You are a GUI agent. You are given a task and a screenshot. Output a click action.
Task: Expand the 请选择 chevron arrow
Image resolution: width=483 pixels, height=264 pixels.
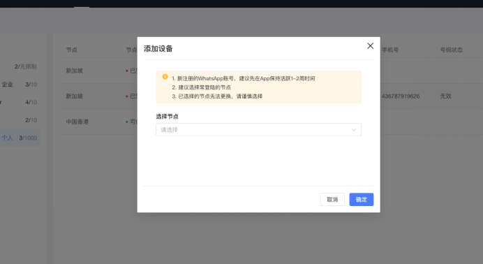coord(354,130)
